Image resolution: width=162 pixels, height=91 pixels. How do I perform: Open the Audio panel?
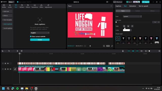[x=10, y=6]
